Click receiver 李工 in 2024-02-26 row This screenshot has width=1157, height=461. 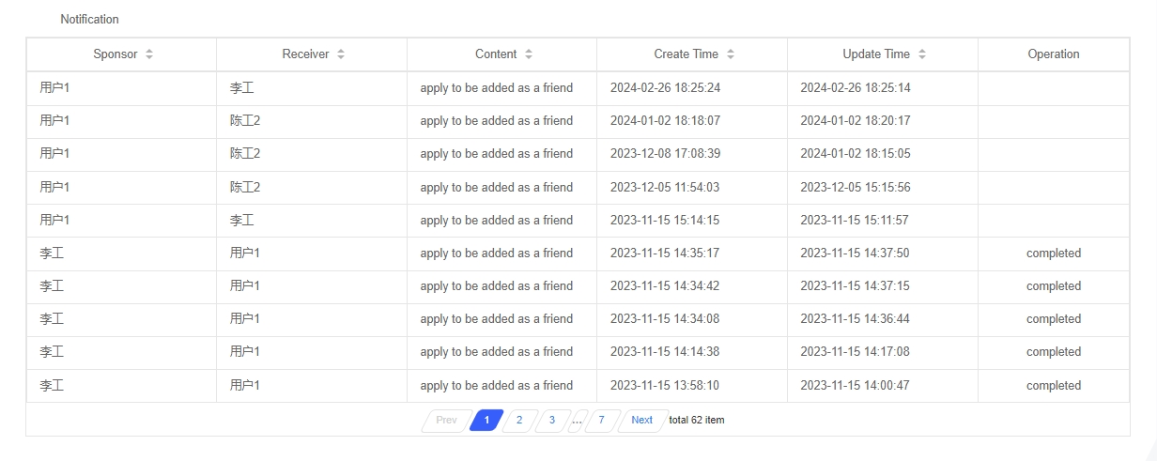point(241,88)
